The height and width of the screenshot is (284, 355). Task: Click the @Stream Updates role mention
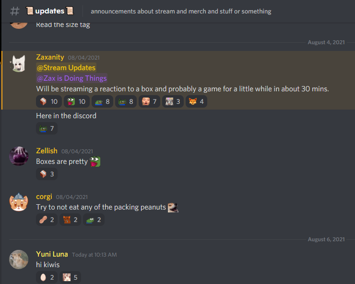coord(66,68)
